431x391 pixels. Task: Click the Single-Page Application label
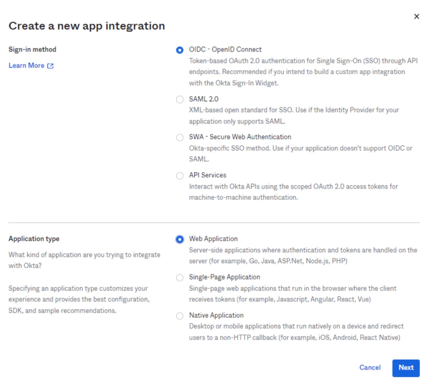pos(224,277)
